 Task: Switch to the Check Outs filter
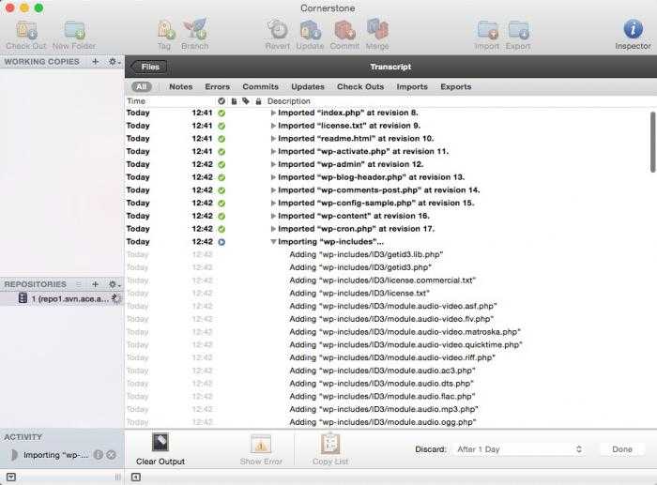(x=360, y=86)
